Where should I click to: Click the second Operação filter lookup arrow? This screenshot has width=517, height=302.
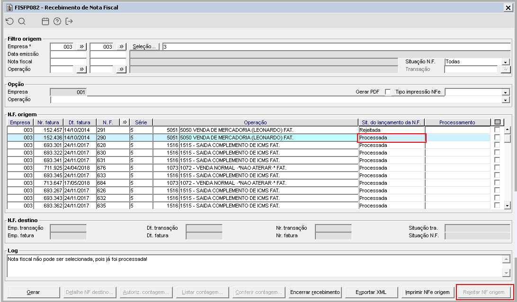click(121, 69)
